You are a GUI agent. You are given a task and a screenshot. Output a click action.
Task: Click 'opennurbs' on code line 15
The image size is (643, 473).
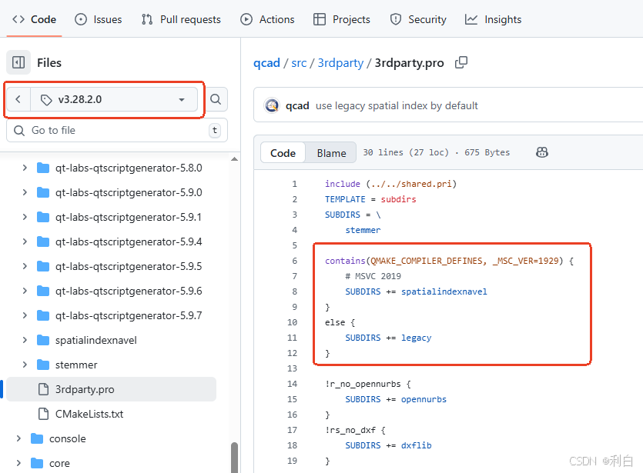pos(424,399)
